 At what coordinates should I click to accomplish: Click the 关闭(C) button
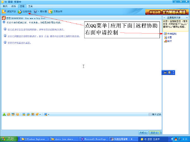point(143,133)
